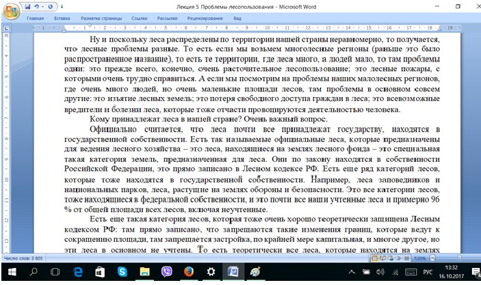Open the touch keyboard tray icon
The image size is (481, 285).
click(411, 272)
